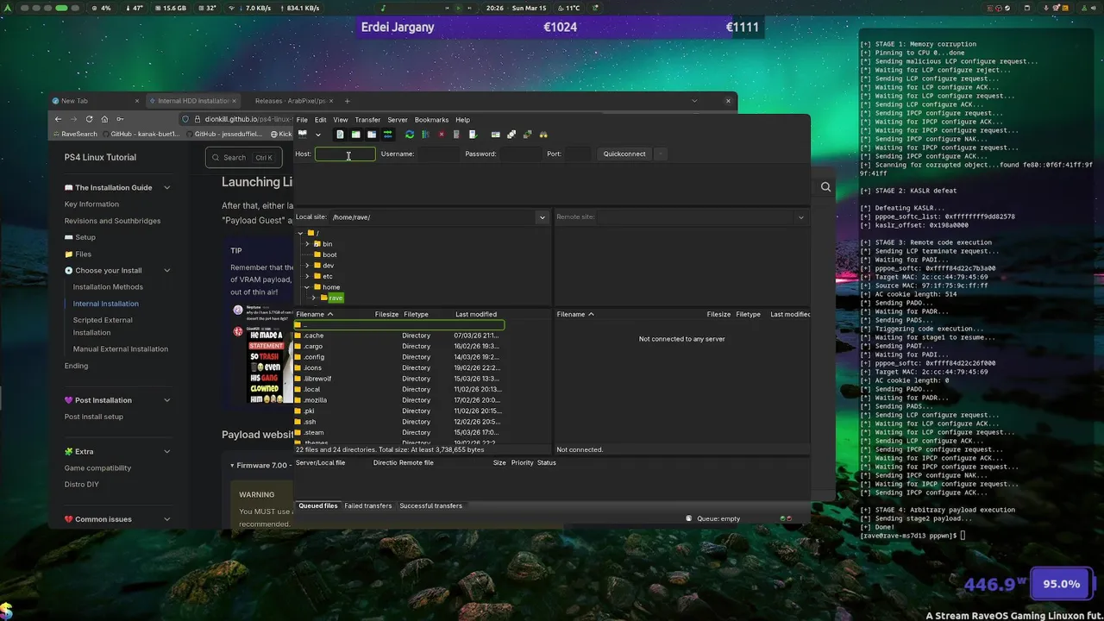Switch to the Successful transfers tab
Viewport: 1104px width, 621px height.
(x=430, y=505)
